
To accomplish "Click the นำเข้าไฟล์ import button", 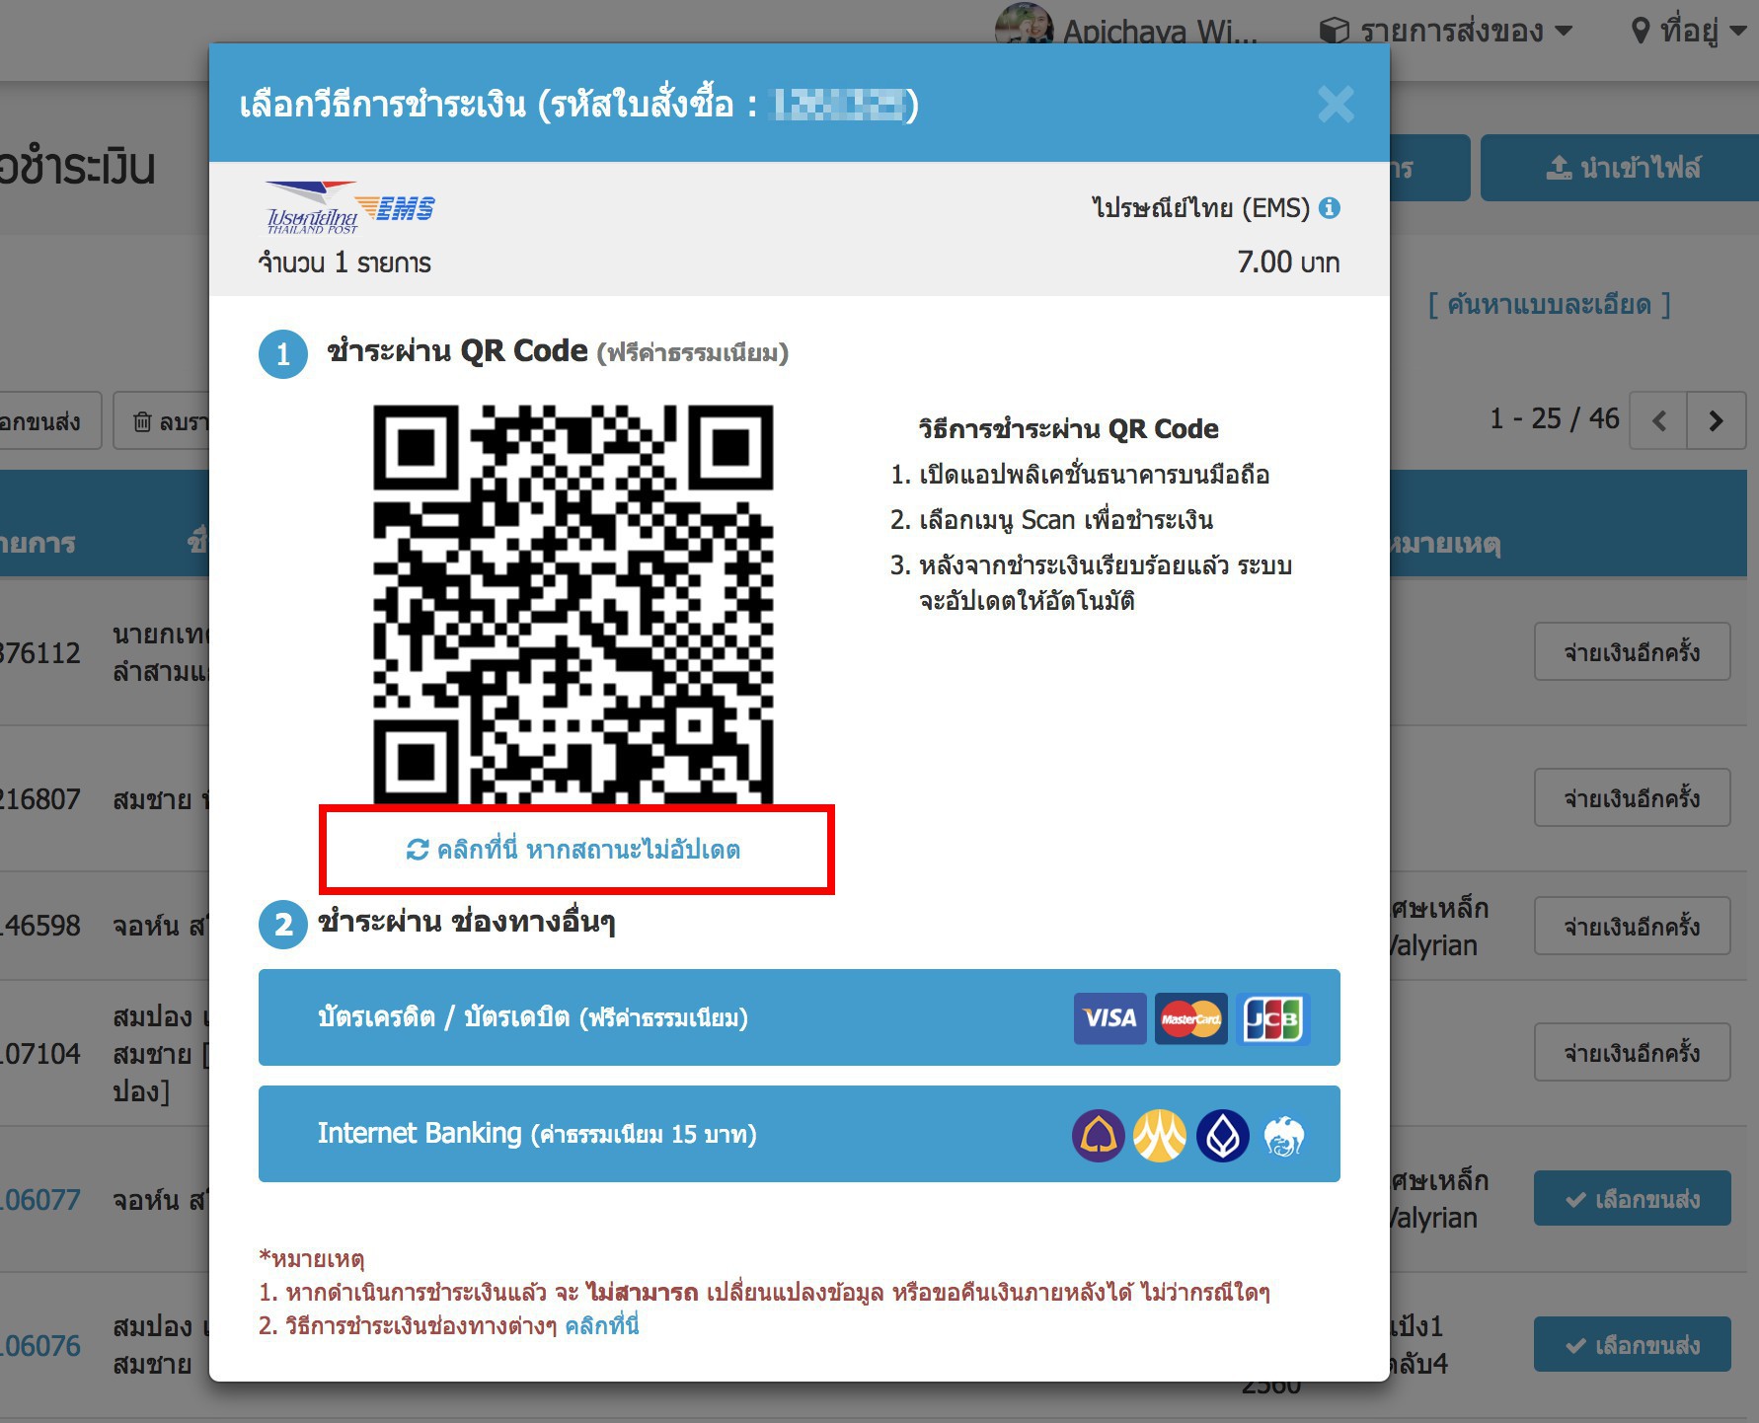I will (x=1621, y=168).
